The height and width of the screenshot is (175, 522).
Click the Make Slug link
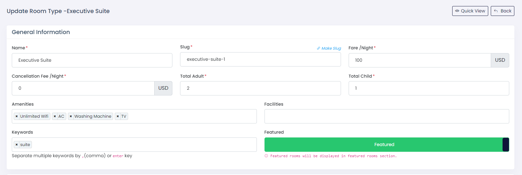point(329,48)
